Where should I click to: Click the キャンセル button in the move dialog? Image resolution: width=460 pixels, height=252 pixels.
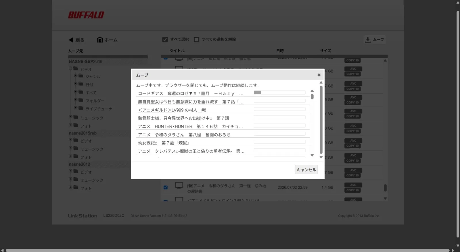[x=306, y=170]
